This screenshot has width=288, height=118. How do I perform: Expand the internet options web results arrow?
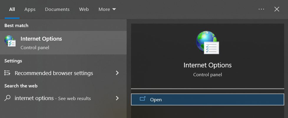click(117, 98)
